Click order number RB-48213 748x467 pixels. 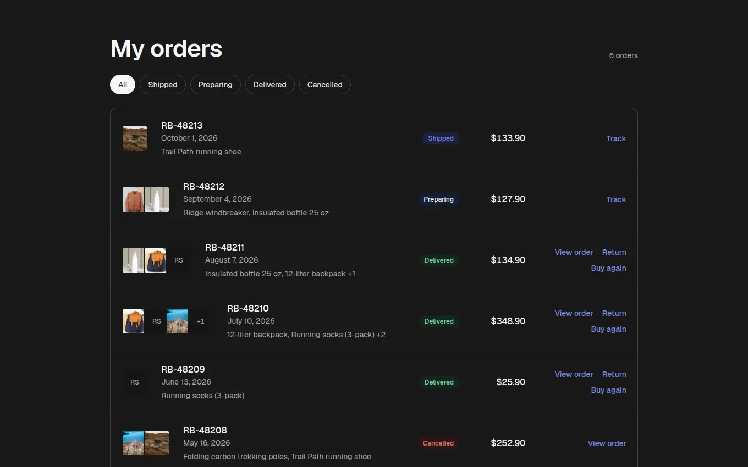(x=182, y=125)
